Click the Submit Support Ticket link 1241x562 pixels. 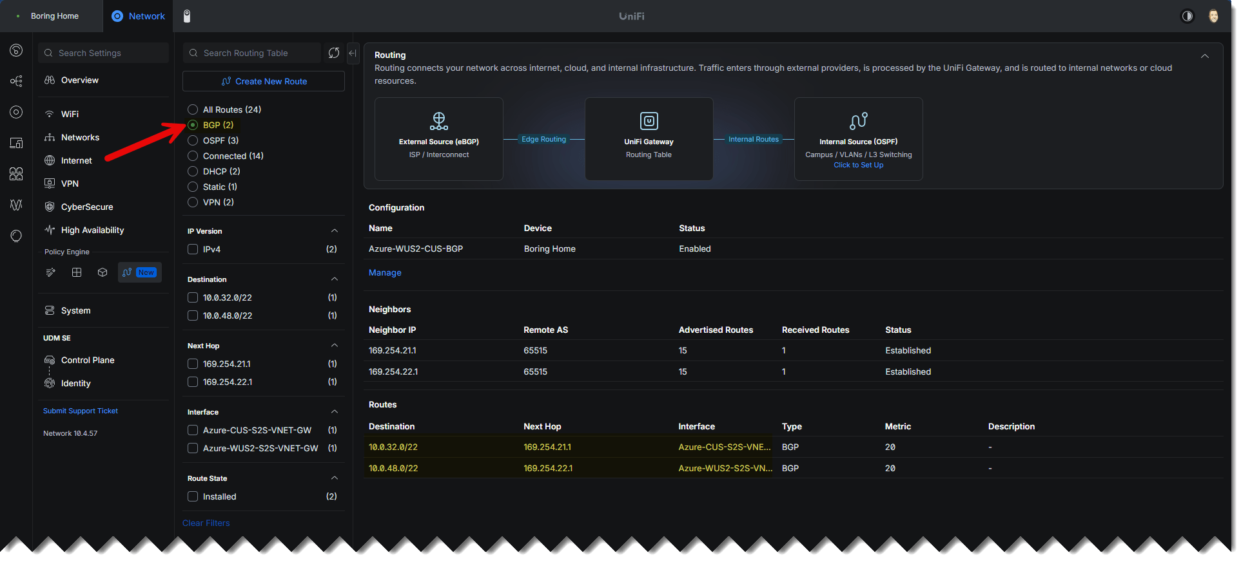click(x=81, y=411)
